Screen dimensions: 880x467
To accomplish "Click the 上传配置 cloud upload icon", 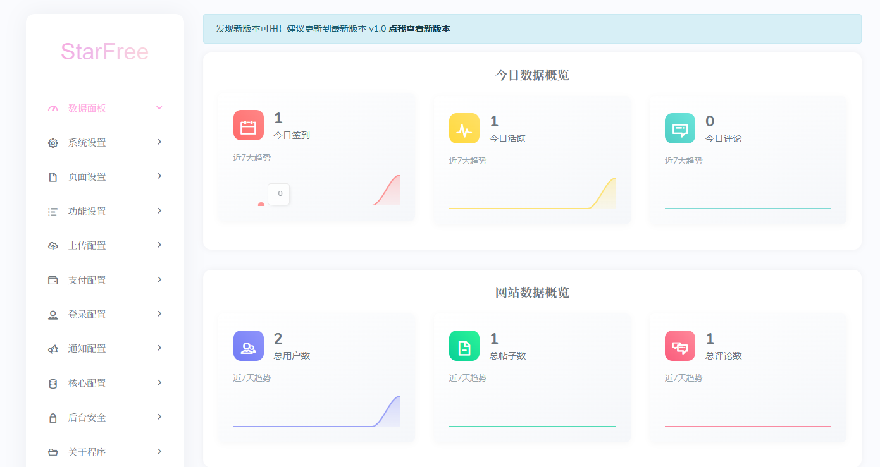I will pos(53,245).
